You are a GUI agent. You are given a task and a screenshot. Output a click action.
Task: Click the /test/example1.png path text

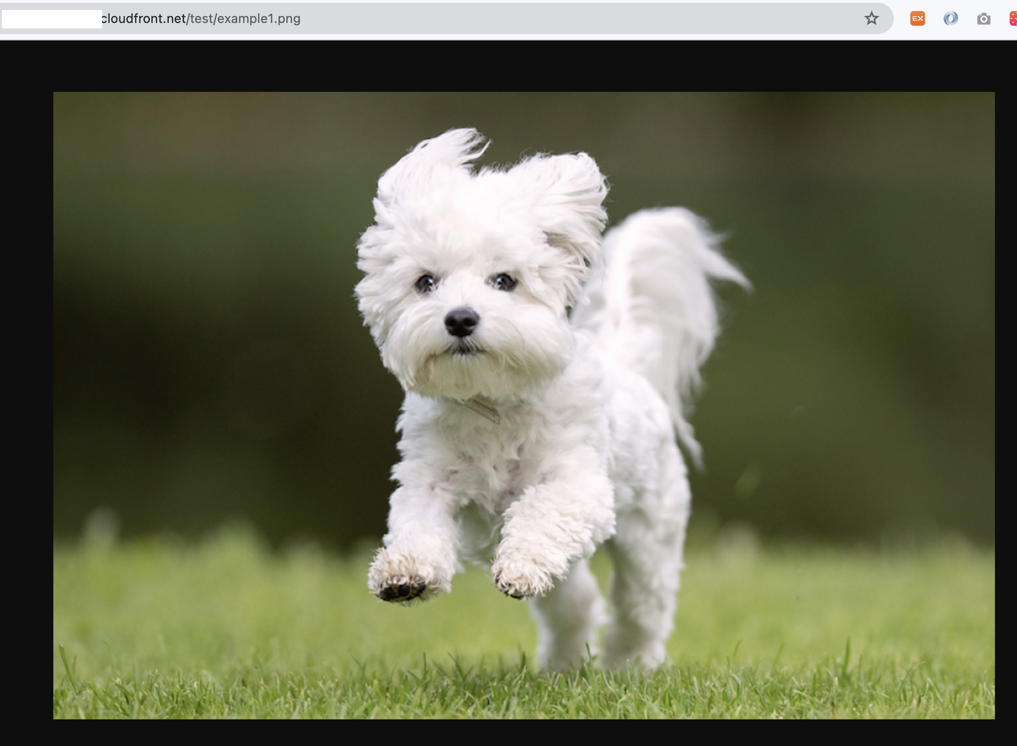point(244,19)
